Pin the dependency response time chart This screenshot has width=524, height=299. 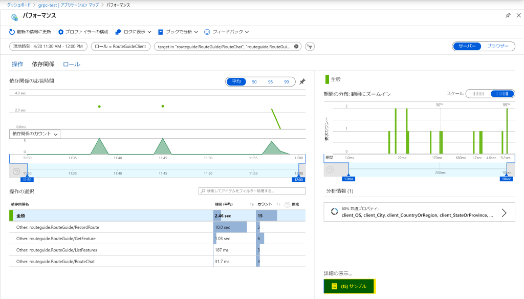302,81
